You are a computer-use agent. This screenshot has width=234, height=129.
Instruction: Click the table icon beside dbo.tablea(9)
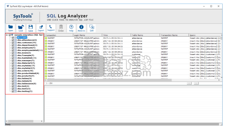point(15,79)
